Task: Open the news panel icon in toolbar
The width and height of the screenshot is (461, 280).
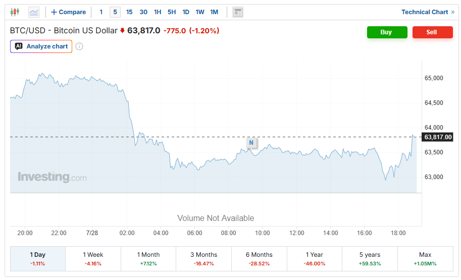Action: tap(237, 12)
